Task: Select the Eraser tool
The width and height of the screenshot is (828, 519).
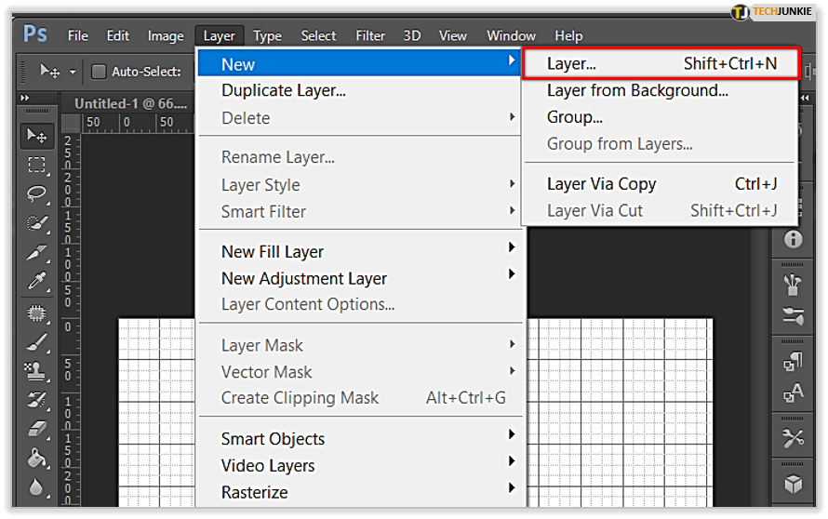Action: click(37, 429)
